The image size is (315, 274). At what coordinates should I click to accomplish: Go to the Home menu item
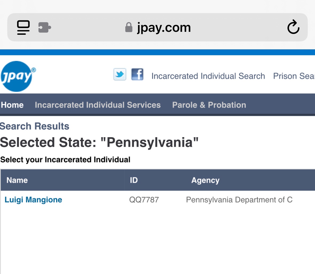(12, 105)
